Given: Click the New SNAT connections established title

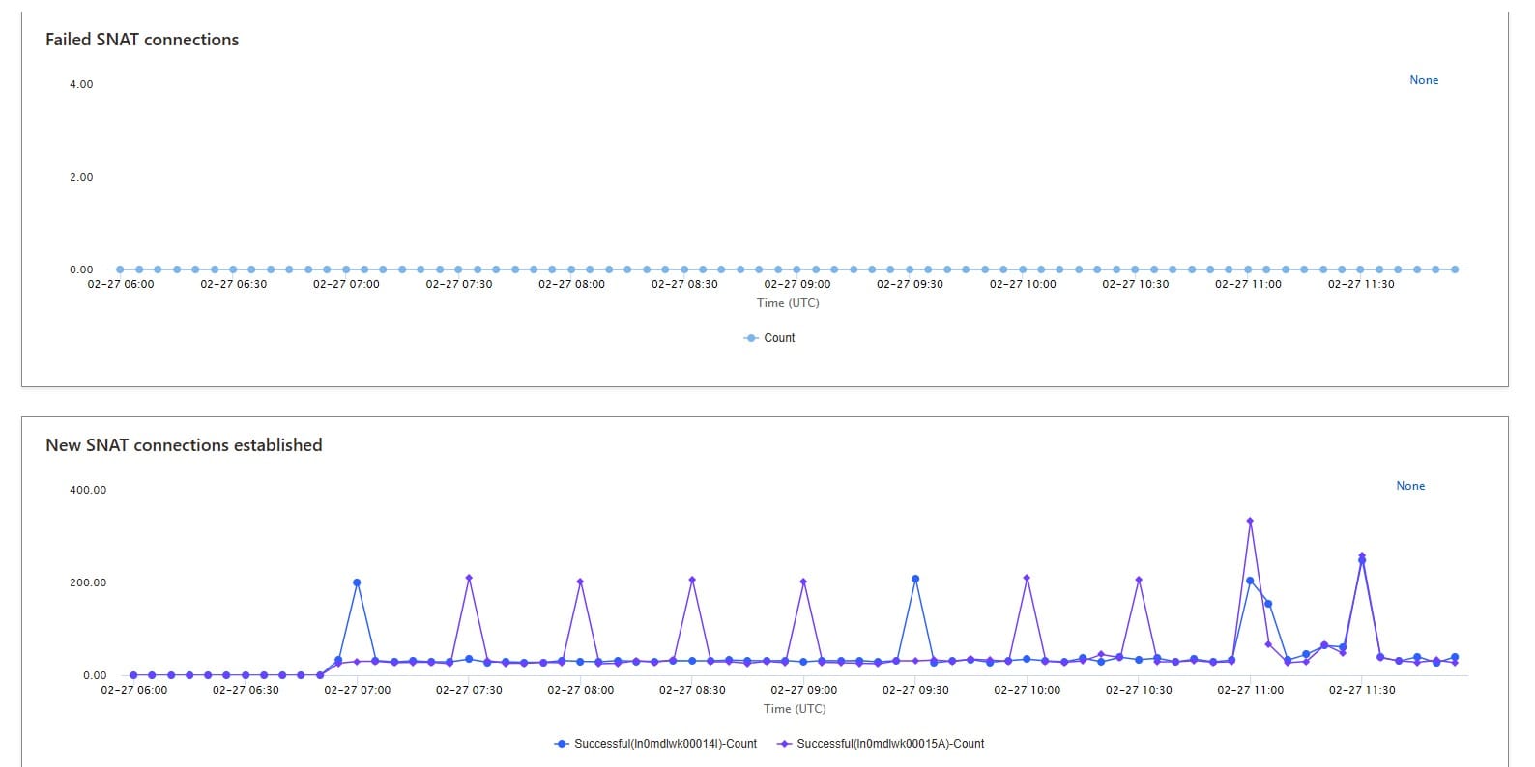Looking at the screenshot, I should tap(184, 445).
